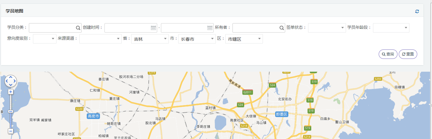This screenshot has width=432, height=139.
Task: Expand the 意向度级别 dropdown
Action: click(x=44, y=39)
